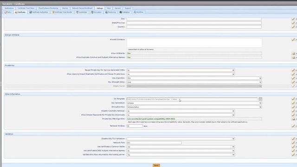Open the Credentials sub-tab

[x=82, y=12]
